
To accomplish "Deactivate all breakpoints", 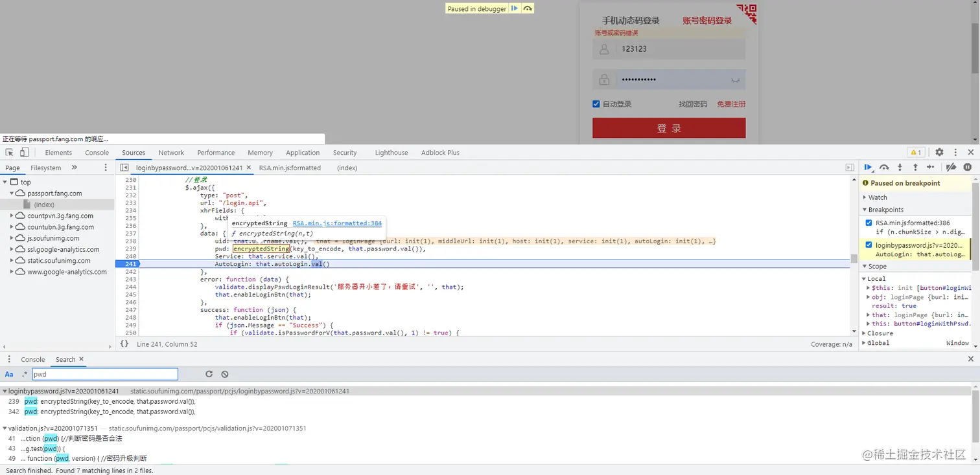I will pyautogui.click(x=951, y=168).
